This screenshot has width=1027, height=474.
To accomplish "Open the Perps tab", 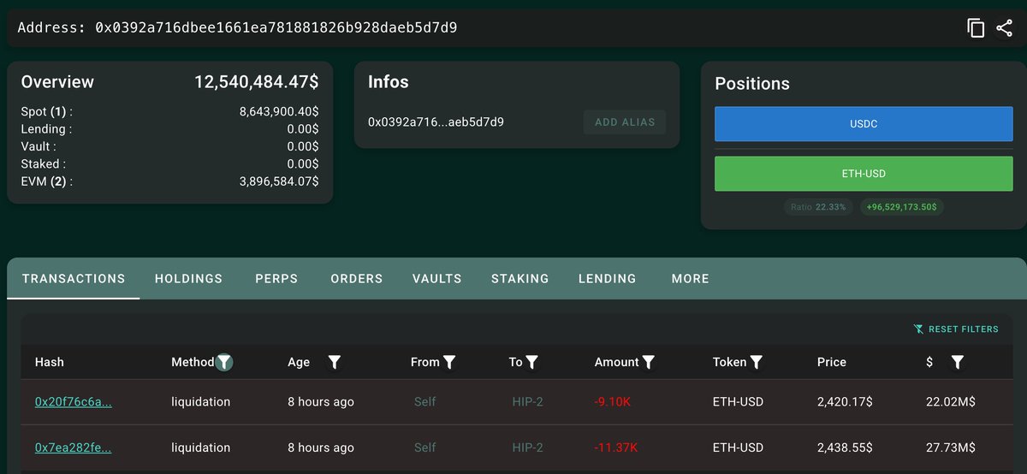I will 276,278.
